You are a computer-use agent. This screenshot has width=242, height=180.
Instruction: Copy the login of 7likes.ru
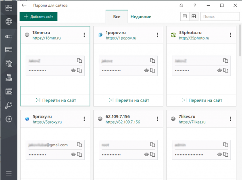click(225, 145)
